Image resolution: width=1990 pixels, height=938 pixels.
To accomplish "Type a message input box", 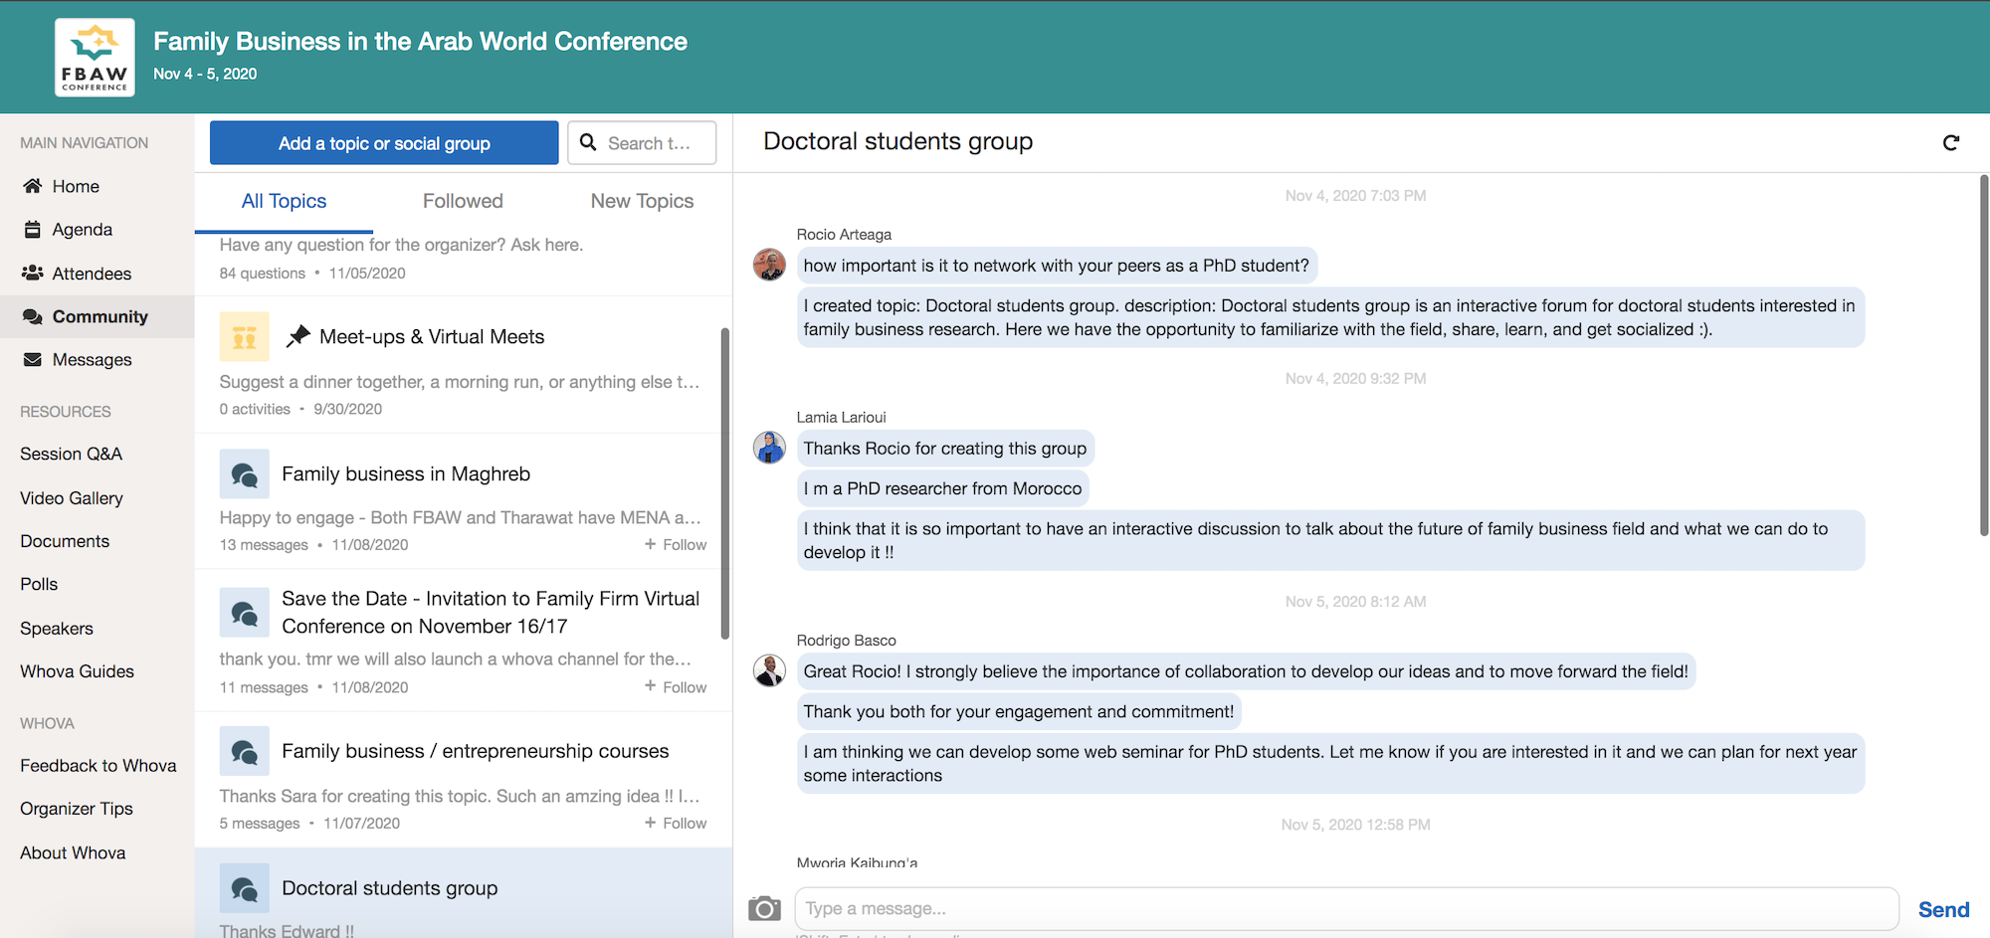I will click(x=1345, y=908).
